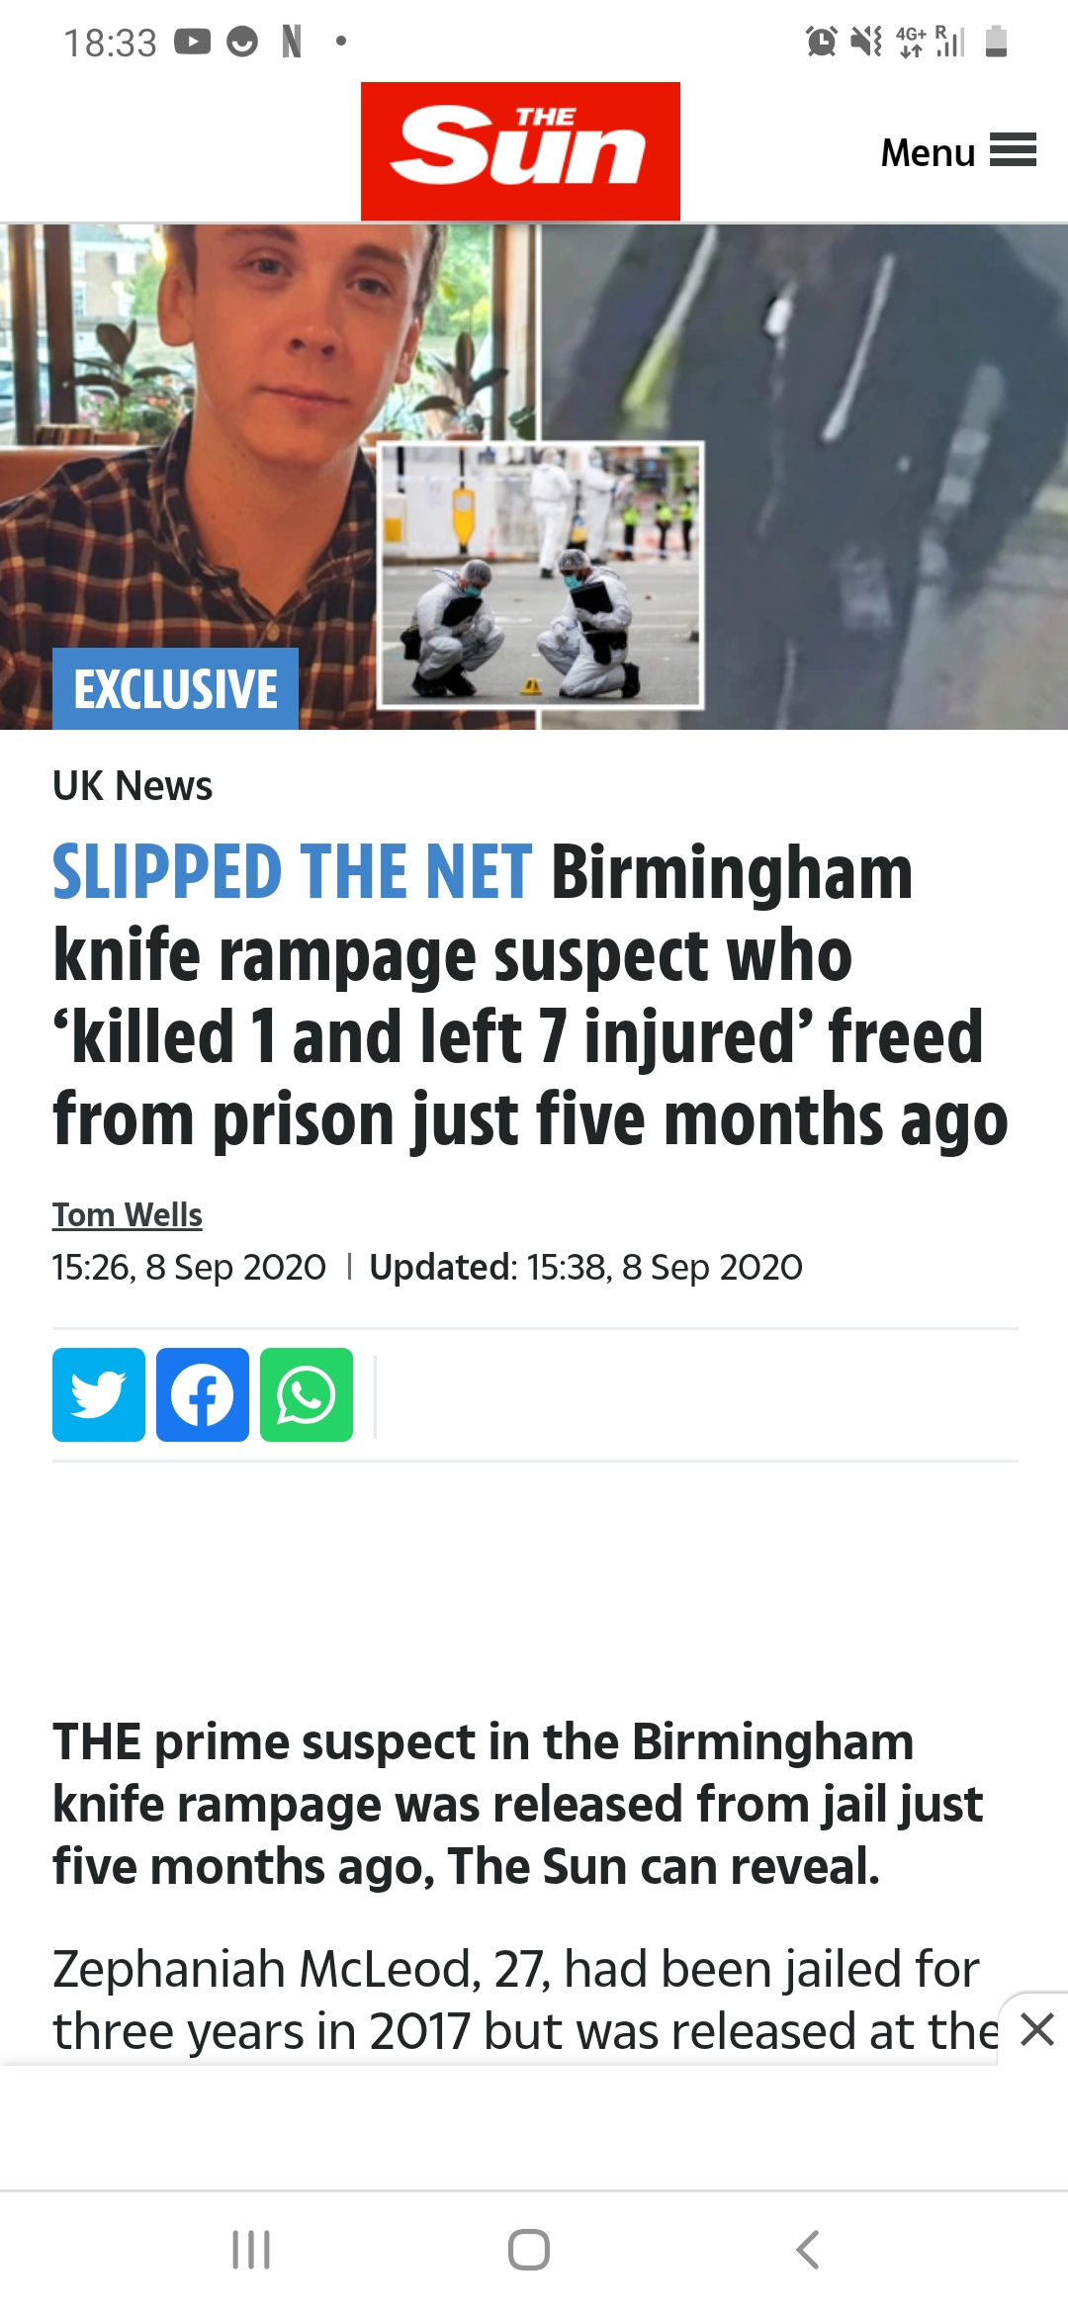
Task: Share article on Facebook
Action: pos(203,1394)
